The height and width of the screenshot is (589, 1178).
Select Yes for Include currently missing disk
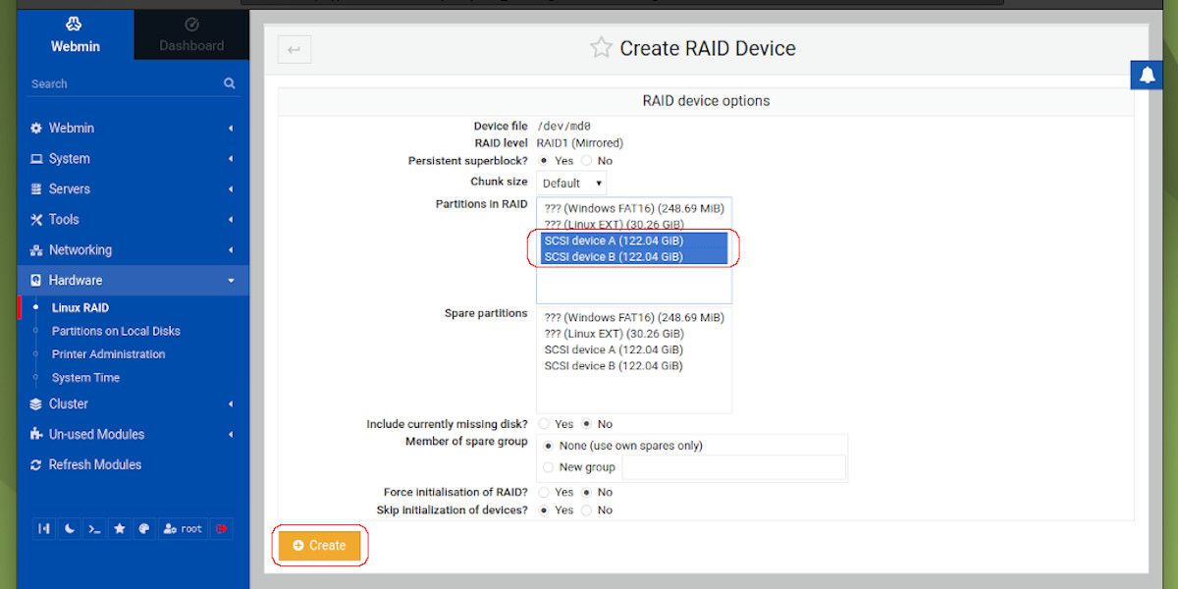(x=543, y=423)
